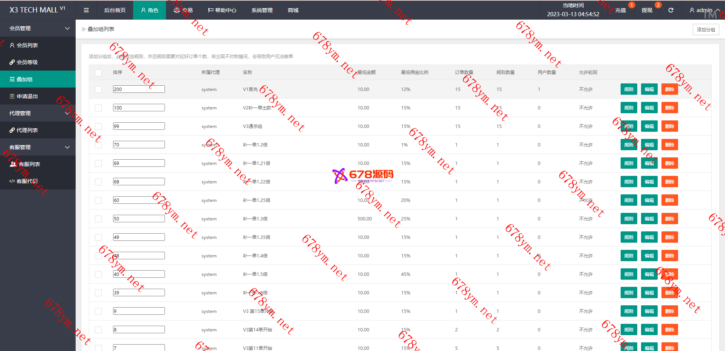Click the hamburger menu collapse icon
The width and height of the screenshot is (725, 351).
coord(86,10)
